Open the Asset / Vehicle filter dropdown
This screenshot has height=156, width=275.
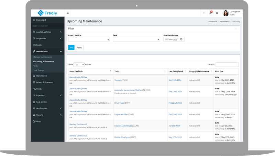(x=89, y=39)
